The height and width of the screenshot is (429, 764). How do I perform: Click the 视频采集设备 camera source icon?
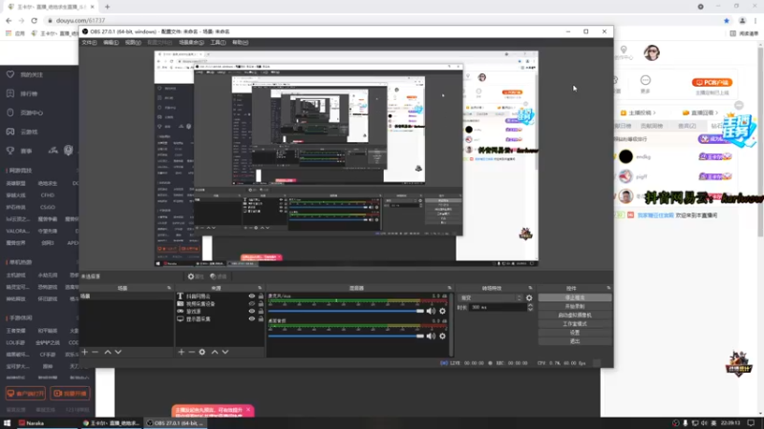coord(180,303)
